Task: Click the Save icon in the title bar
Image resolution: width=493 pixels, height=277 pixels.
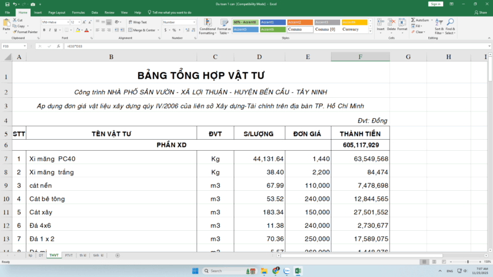Action: (x=4, y=4)
